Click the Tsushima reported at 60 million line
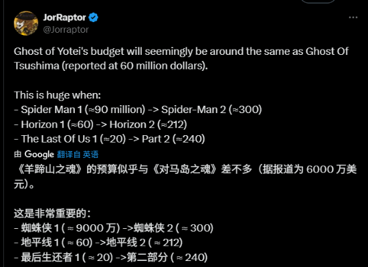The image size is (368, 267). pos(111,66)
